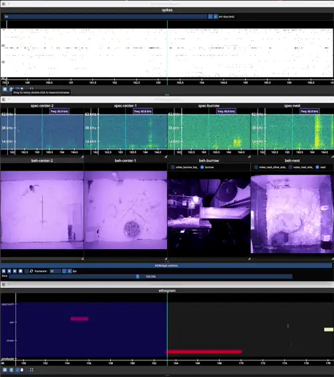Click the time slider handle
Viewport: 334px width, 377px height.
138,277
